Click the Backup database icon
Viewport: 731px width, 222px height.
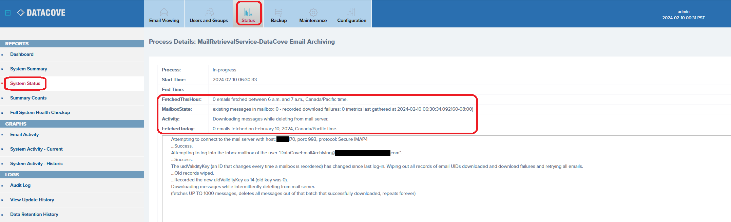pos(278,12)
